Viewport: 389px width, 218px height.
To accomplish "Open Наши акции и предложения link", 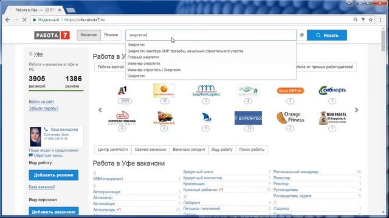I will 53,150.
